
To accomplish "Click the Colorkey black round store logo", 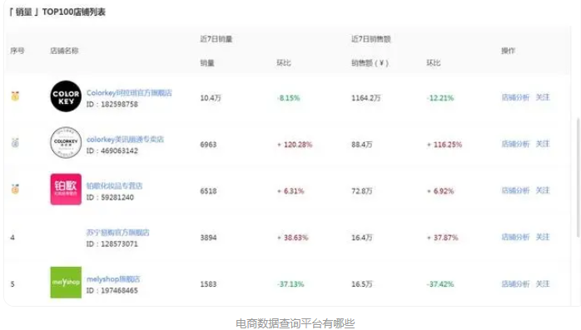I will pyautogui.click(x=66, y=96).
